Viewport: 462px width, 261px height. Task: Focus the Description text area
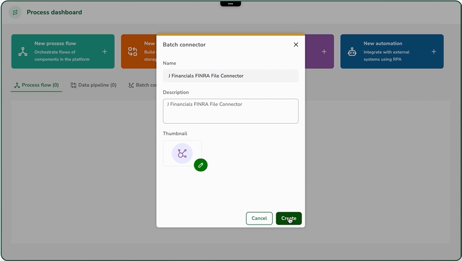[x=230, y=111]
